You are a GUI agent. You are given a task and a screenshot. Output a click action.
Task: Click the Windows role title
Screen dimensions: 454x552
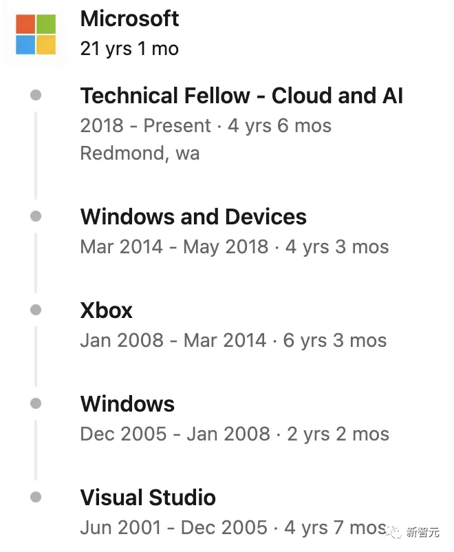coord(127,404)
